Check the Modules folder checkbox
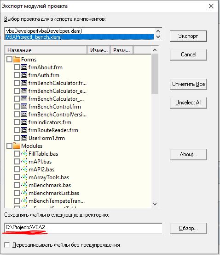Viewport: 220px width, 255px height. pyautogui.click(x=9, y=146)
